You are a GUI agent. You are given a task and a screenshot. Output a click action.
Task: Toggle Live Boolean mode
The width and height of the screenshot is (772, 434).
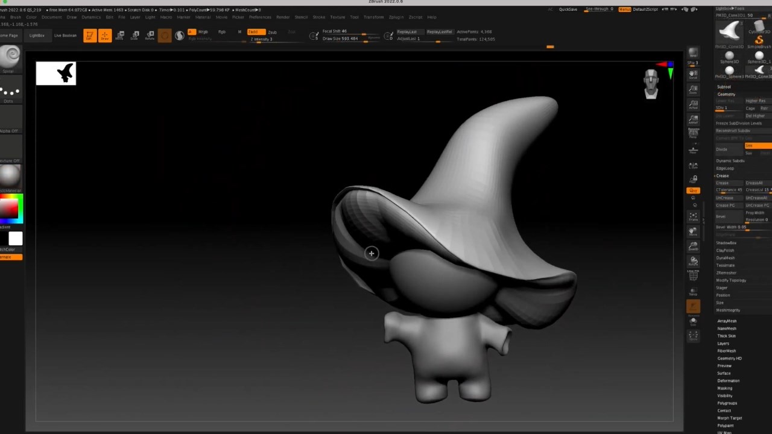[x=65, y=36]
